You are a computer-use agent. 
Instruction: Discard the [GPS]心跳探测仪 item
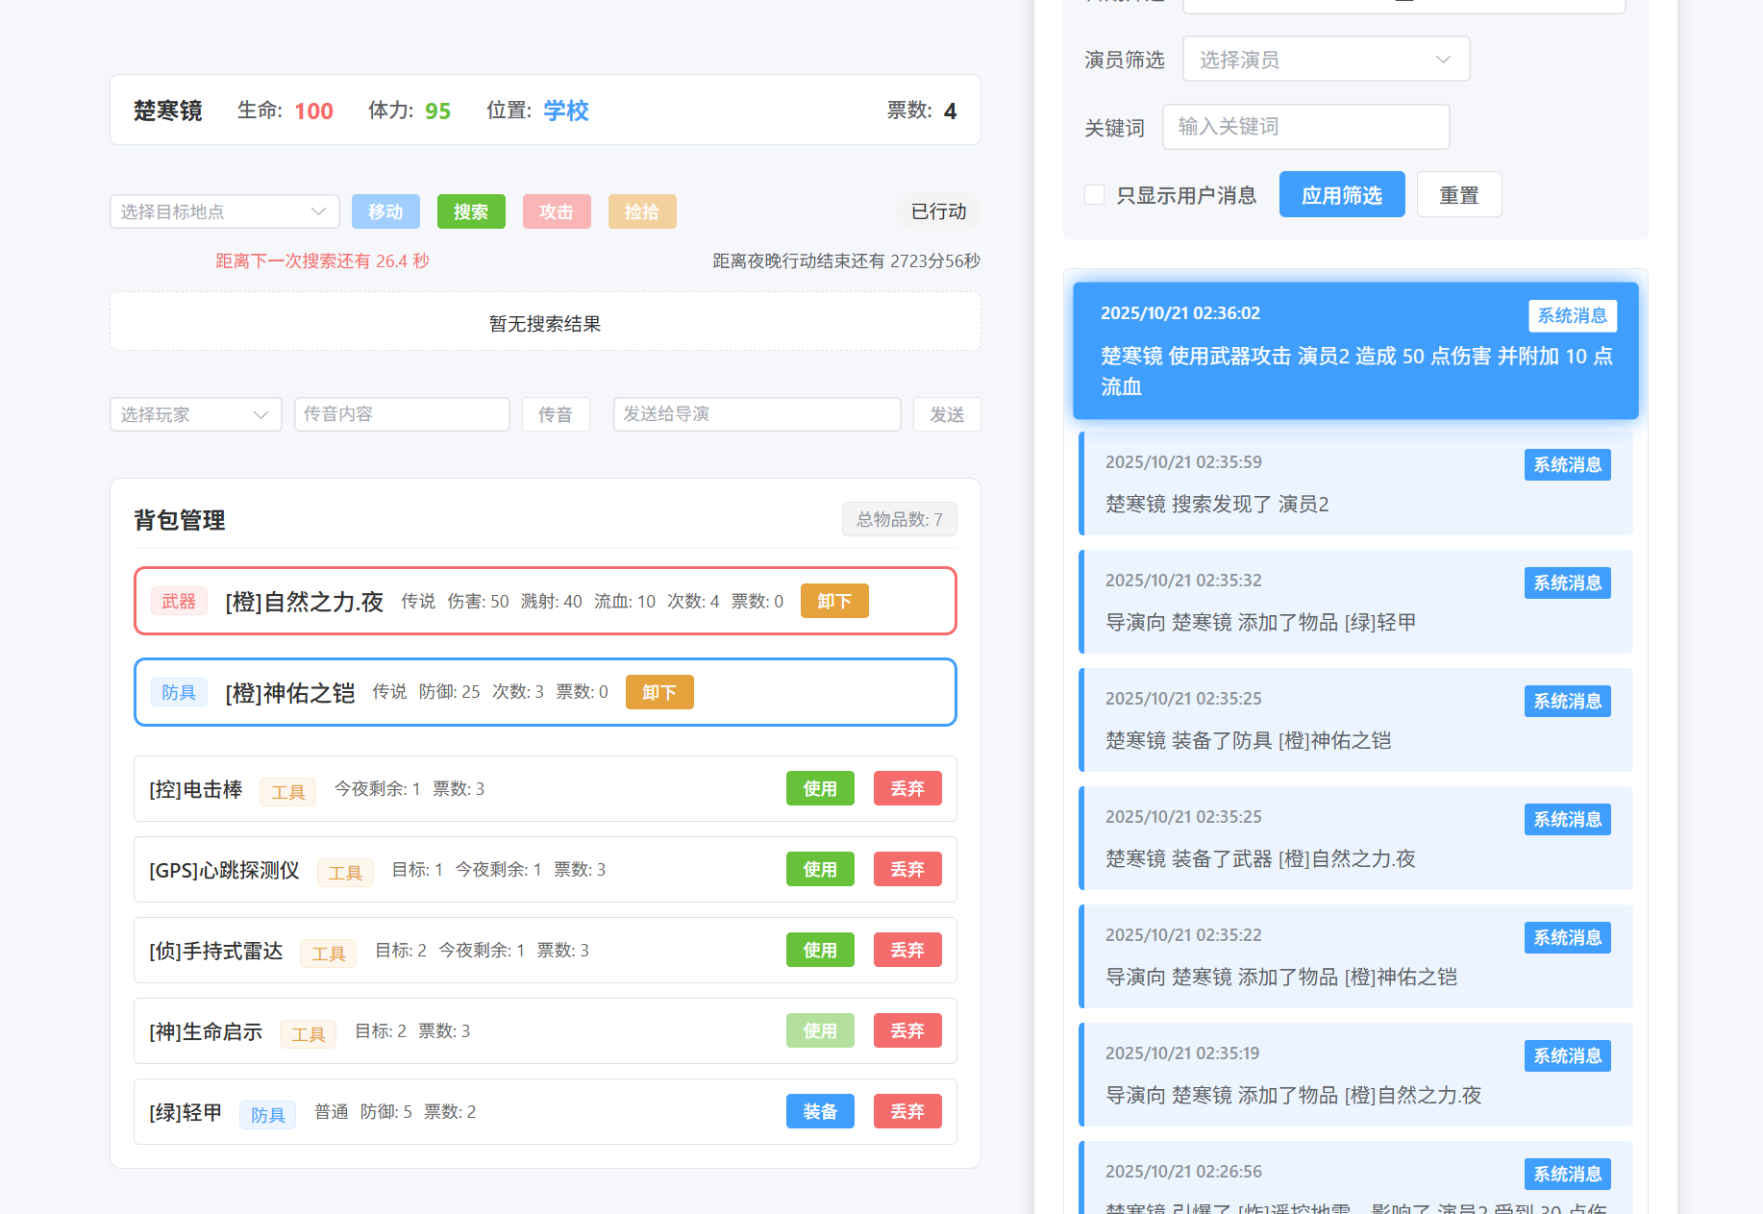[906, 869]
